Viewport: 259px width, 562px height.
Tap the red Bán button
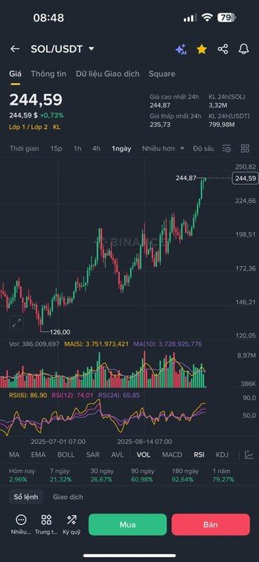(211, 524)
